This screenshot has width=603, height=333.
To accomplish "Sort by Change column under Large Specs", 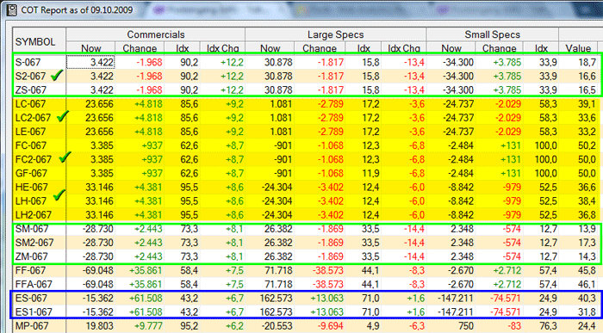I will point(320,48).
